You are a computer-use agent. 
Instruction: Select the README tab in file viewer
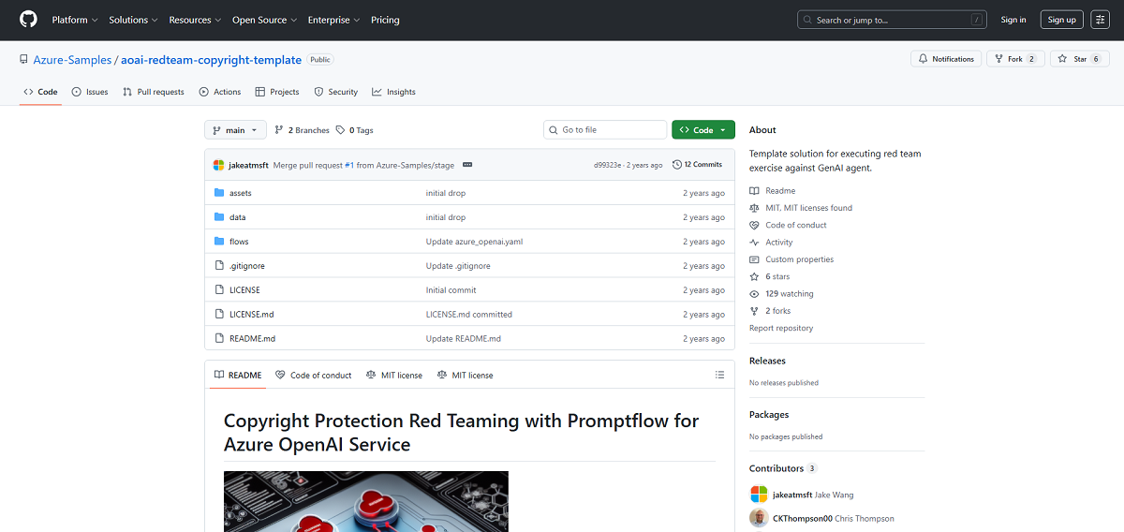[x=237, y=375]
